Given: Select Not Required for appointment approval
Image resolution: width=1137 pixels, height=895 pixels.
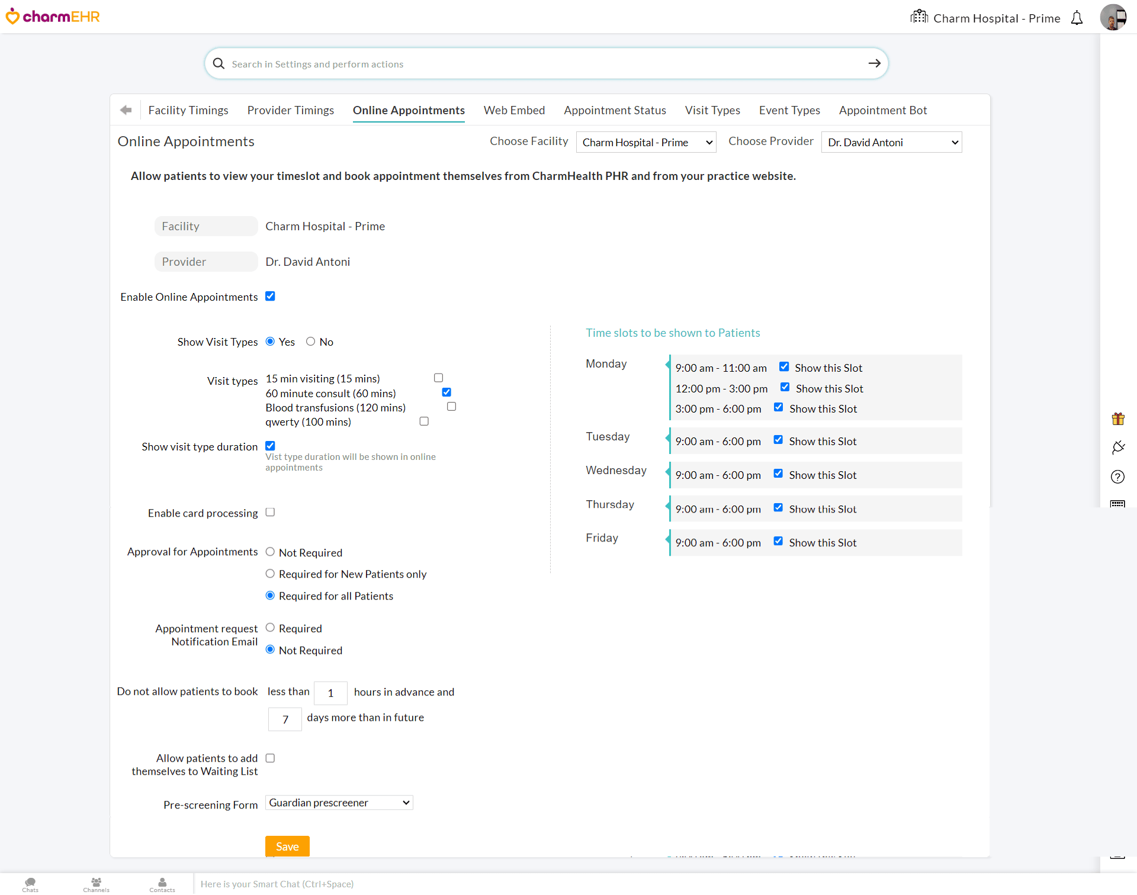Looking at the screenshot, I should click(270, 552).
